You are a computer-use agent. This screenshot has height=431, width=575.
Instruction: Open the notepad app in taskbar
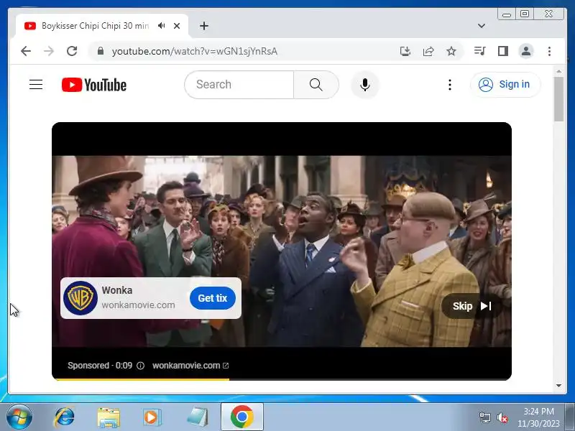pos(197,417)
